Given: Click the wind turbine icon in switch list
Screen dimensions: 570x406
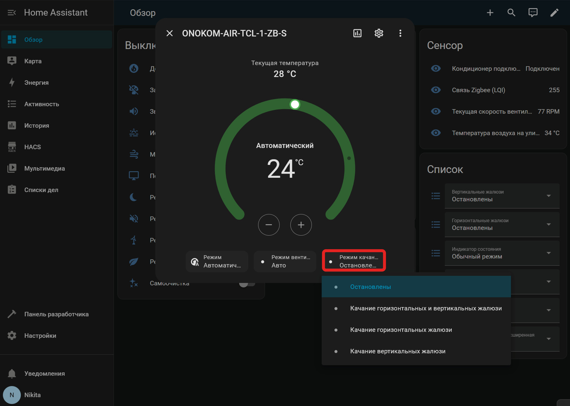Looking at the screenshot, I should [x=134, y=240].
